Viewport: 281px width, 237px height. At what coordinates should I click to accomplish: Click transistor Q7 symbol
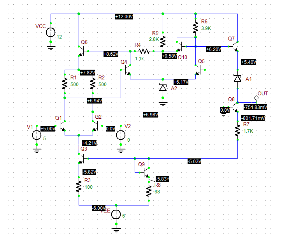[235, 46]
